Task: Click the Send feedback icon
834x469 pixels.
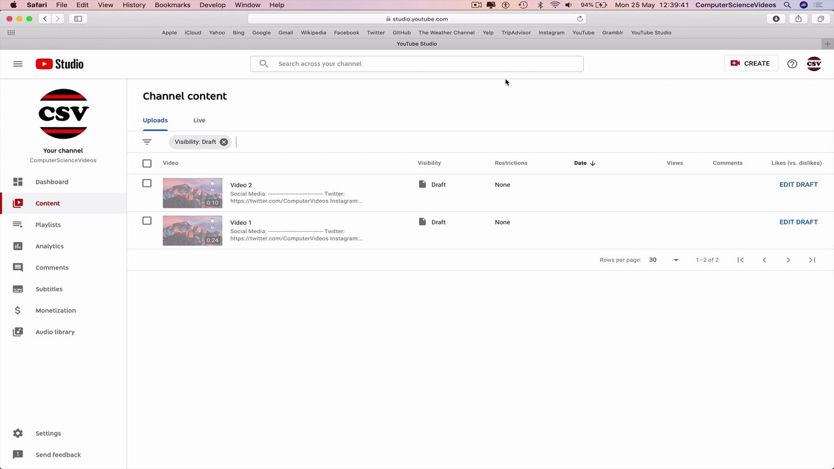Action: click(x=18, y=455)
